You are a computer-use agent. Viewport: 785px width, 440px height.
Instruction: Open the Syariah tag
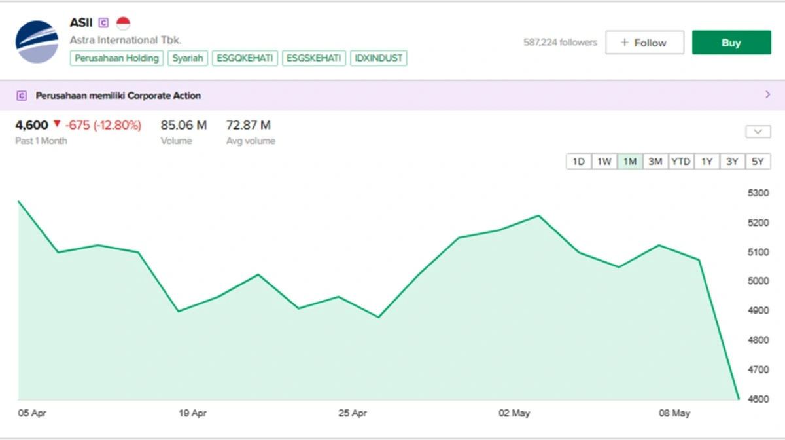click(x=188, y=58)
